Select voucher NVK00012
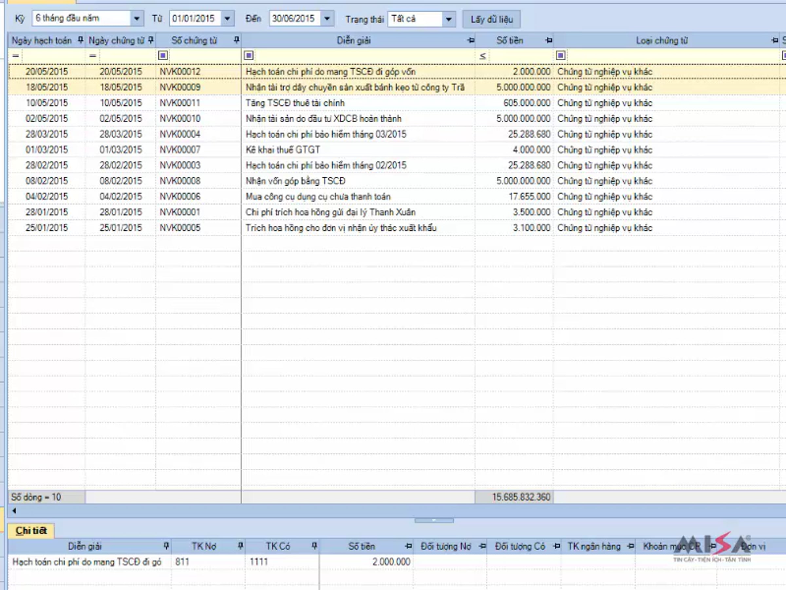The width and height of the screenshot is (786, 590). [x=180, y=71]
